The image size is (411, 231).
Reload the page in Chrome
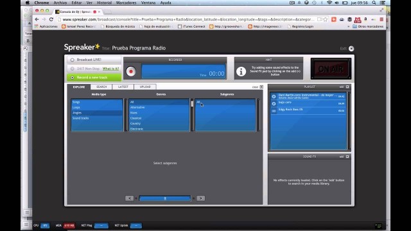tap(51, 19)
